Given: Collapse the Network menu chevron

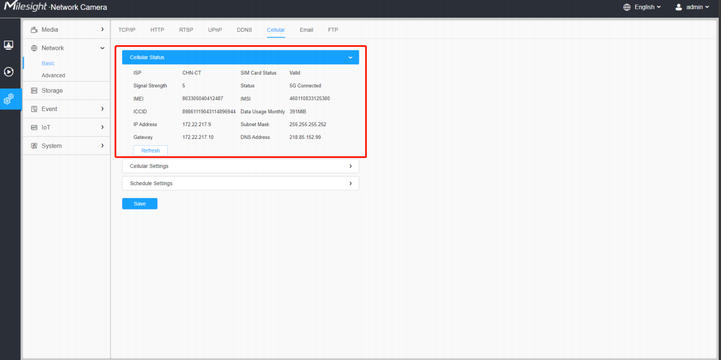Looking at the screenshot, I should pos(102,48).
